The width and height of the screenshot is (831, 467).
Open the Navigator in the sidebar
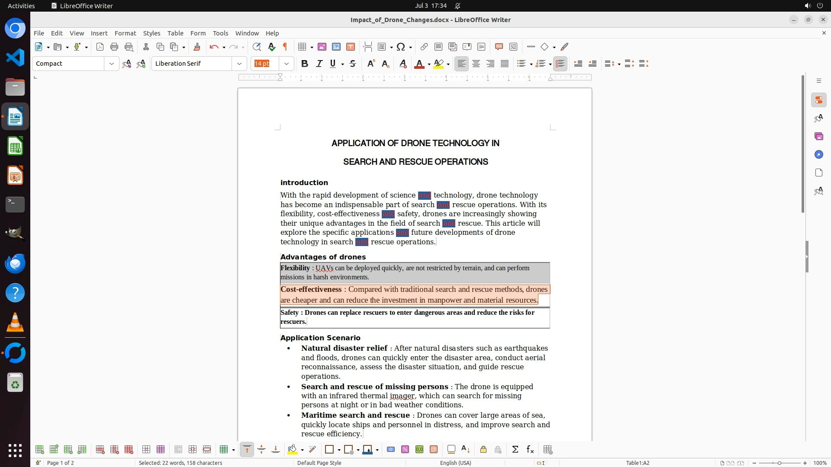pos(818,154)
